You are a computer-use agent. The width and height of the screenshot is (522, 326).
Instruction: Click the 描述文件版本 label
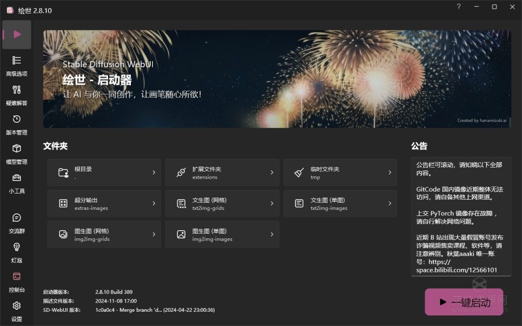[x=58, y=301]
